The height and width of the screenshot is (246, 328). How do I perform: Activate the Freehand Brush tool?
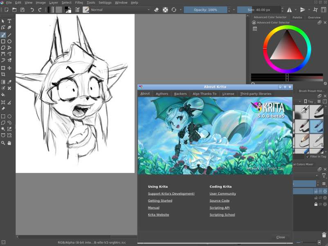[x=3, y=35]
